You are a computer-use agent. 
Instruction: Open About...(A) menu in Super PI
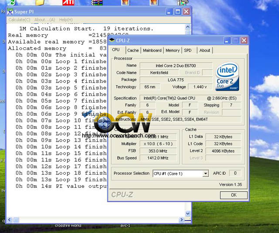(x=44, y=20)
